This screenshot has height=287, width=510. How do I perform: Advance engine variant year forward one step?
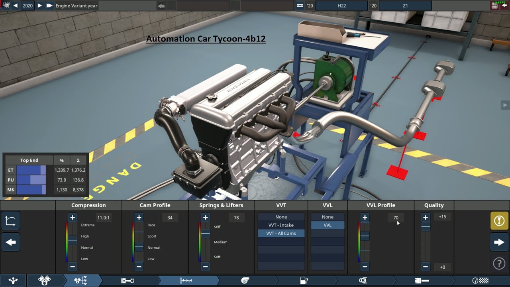click(39, 6)
